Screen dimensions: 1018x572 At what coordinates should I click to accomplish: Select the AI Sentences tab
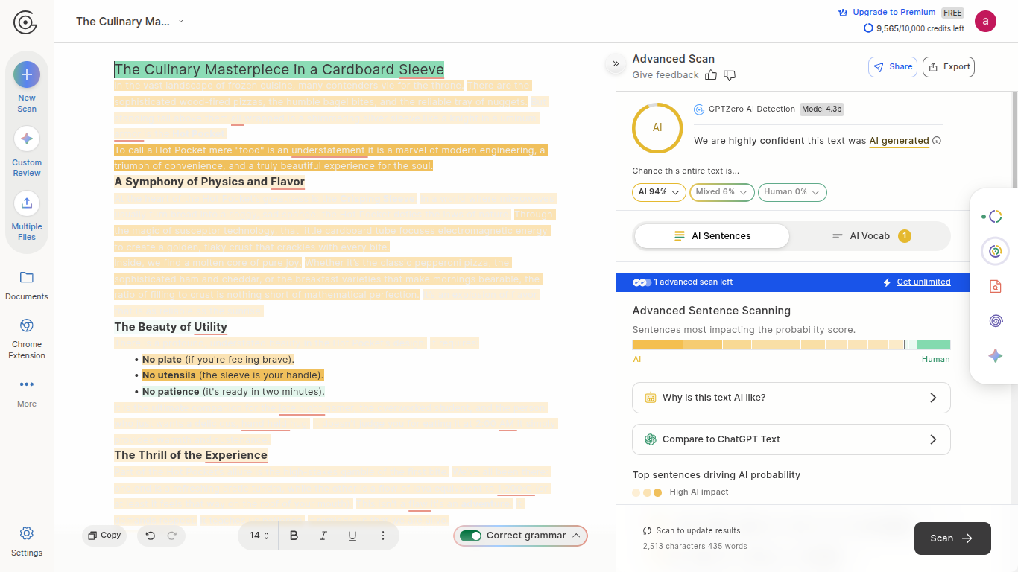point(712,236)
